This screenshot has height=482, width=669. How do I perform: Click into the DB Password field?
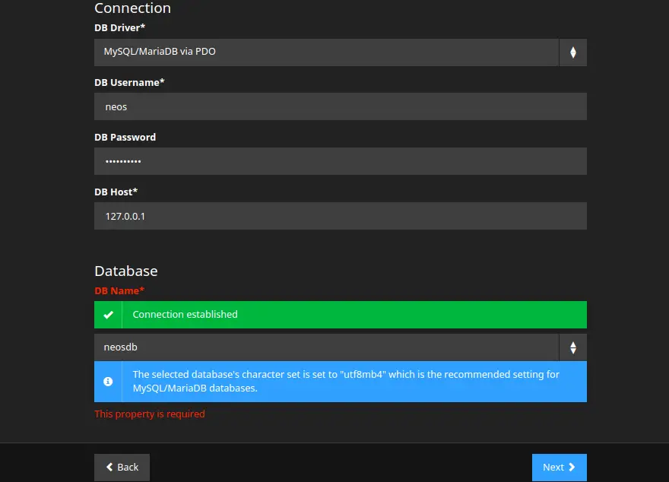(340, 161)
